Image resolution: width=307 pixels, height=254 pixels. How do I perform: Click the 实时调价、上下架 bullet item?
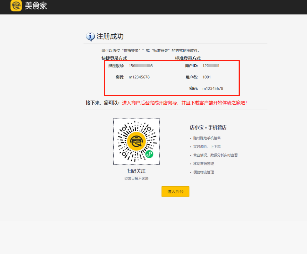tap(207, 147)
